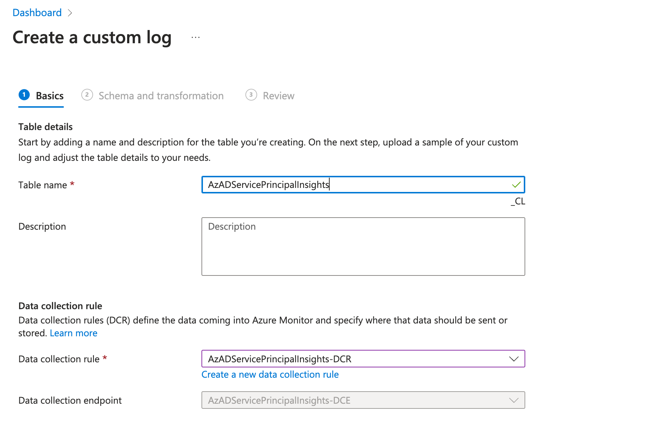Viewport: 652px width, 422px height.
Task: Click the step 2 circle icon
Action: [87, 95]
